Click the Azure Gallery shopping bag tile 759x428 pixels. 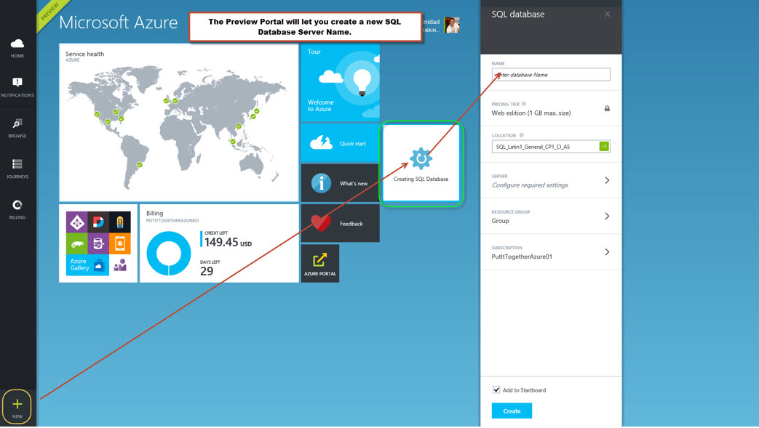pyautogui.click(x=87, y=265)
